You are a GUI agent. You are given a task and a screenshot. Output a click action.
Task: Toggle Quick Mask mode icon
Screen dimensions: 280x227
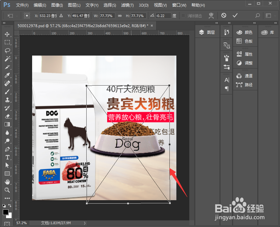[7, 224]
